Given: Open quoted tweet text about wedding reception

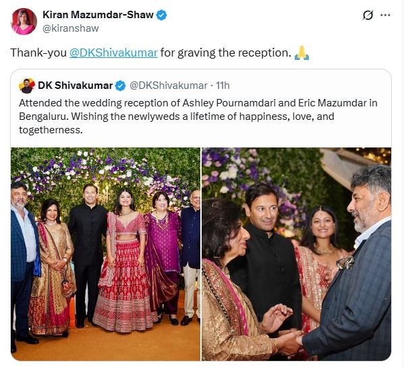Looking at the screenshot, I should (198, 116).
